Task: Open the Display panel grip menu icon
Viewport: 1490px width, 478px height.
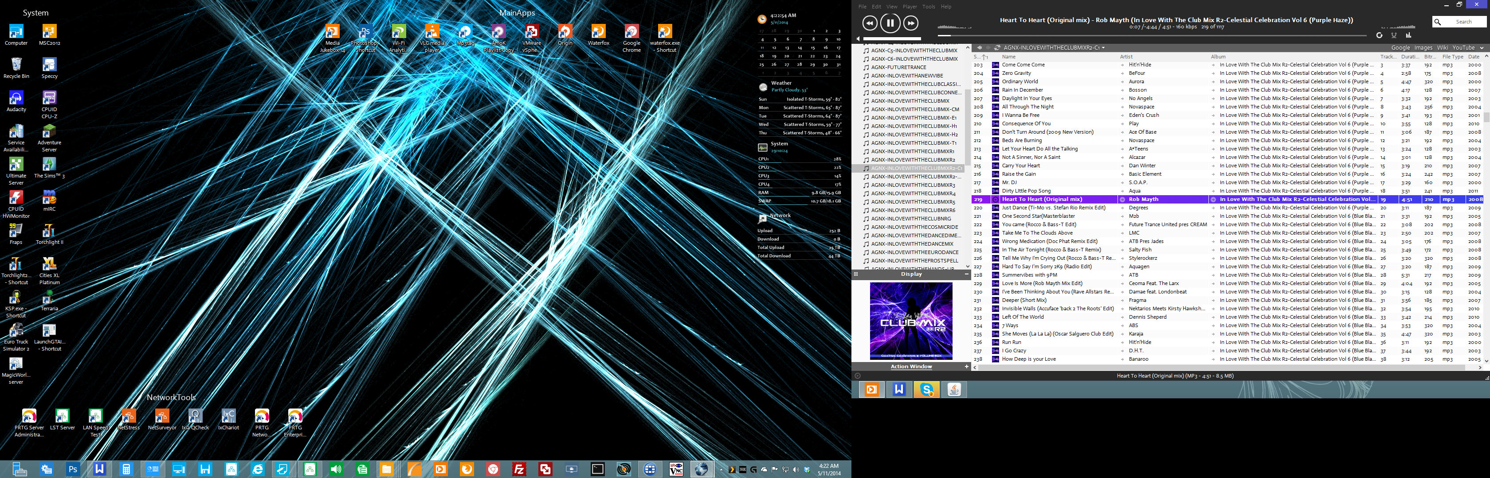Action: [855, 274]
